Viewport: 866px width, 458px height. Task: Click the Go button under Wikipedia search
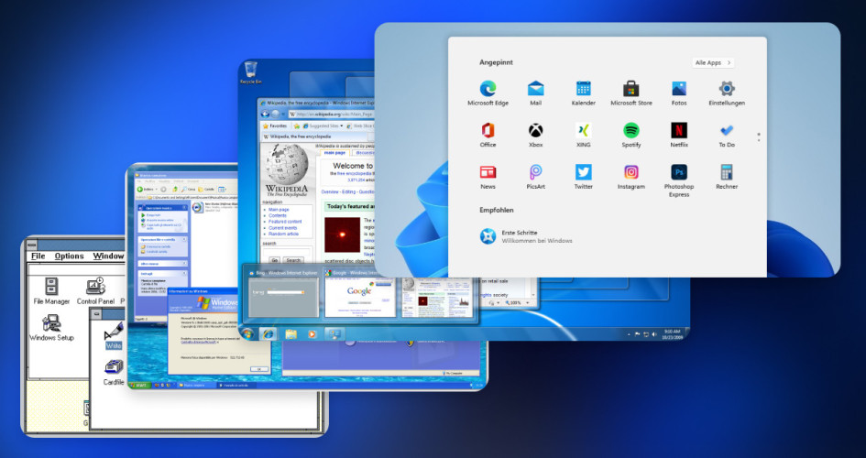[274, 260]
